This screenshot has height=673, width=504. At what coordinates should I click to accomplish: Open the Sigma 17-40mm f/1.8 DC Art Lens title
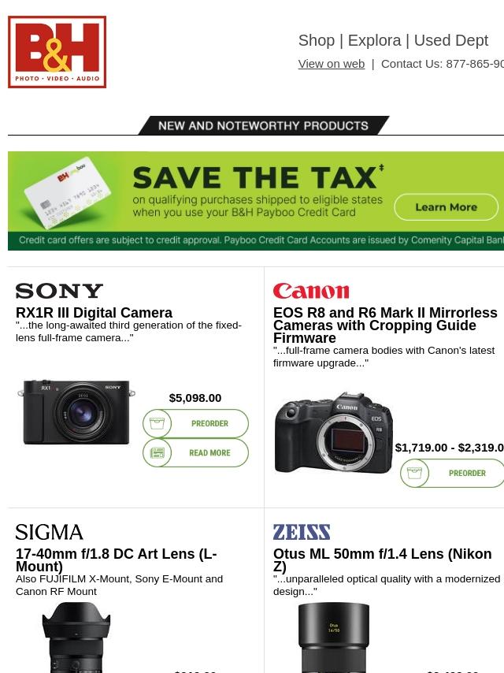point(117,560)
